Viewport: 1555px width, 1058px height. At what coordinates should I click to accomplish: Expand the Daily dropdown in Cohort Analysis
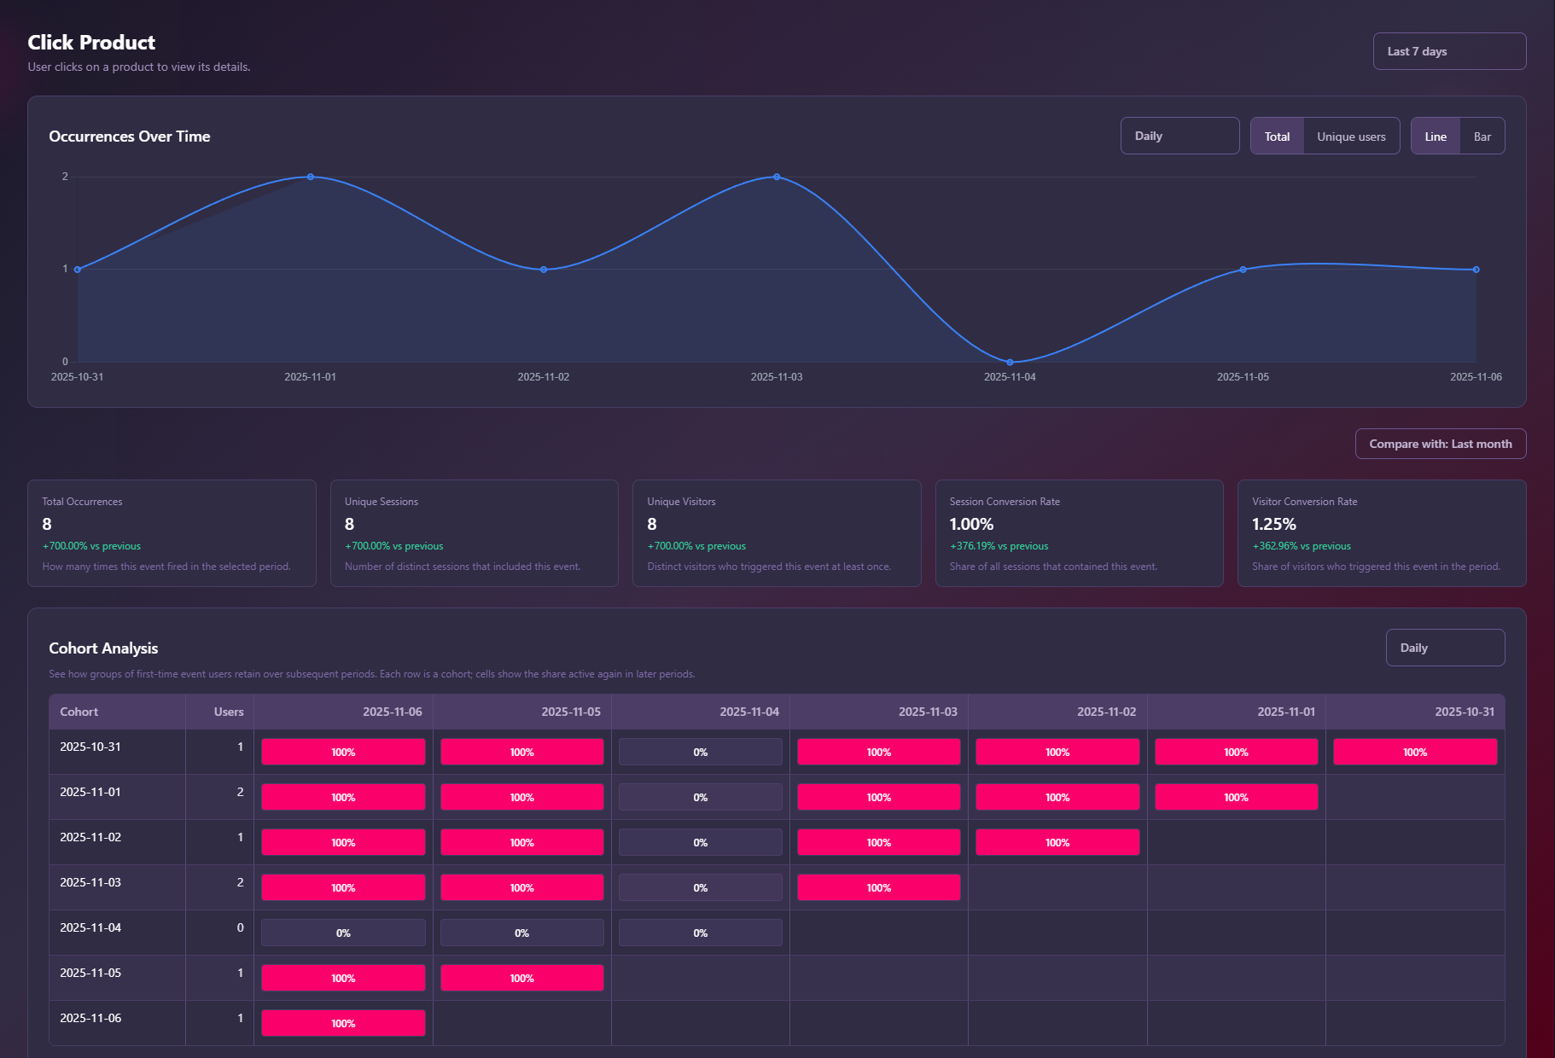pos(1444,648)
